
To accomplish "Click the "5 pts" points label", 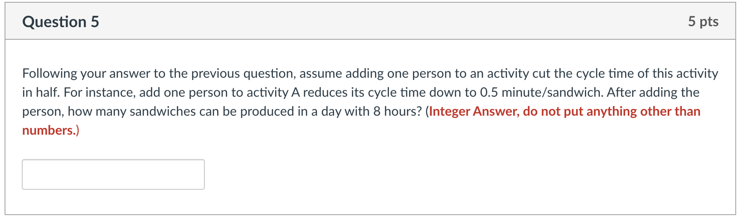I will click(x=703, y=21).
